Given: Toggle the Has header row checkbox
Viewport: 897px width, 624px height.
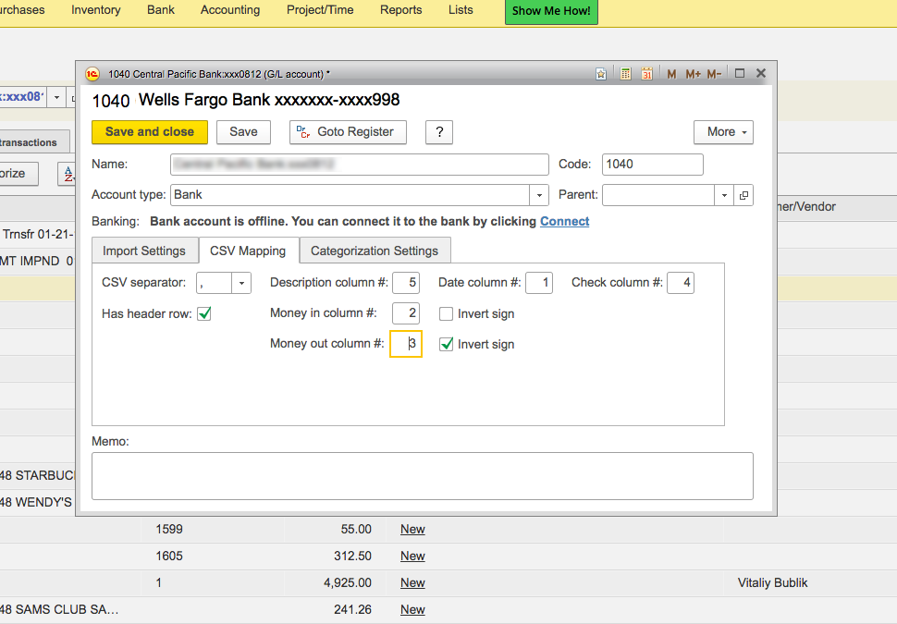Looking at the screenshot, I should [x=204, y=313].
